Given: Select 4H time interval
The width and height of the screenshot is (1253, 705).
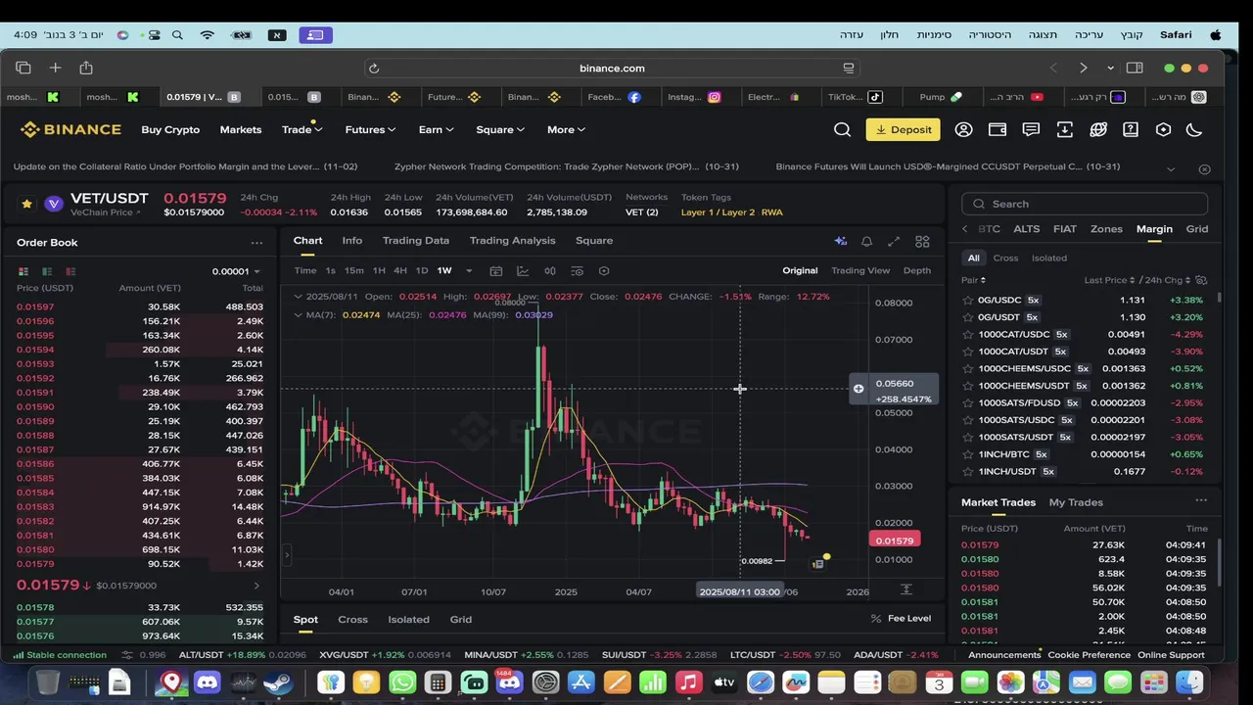Looking at the screenshot, I should [x=400, y=271].
